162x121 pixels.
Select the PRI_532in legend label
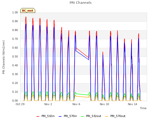48,116
